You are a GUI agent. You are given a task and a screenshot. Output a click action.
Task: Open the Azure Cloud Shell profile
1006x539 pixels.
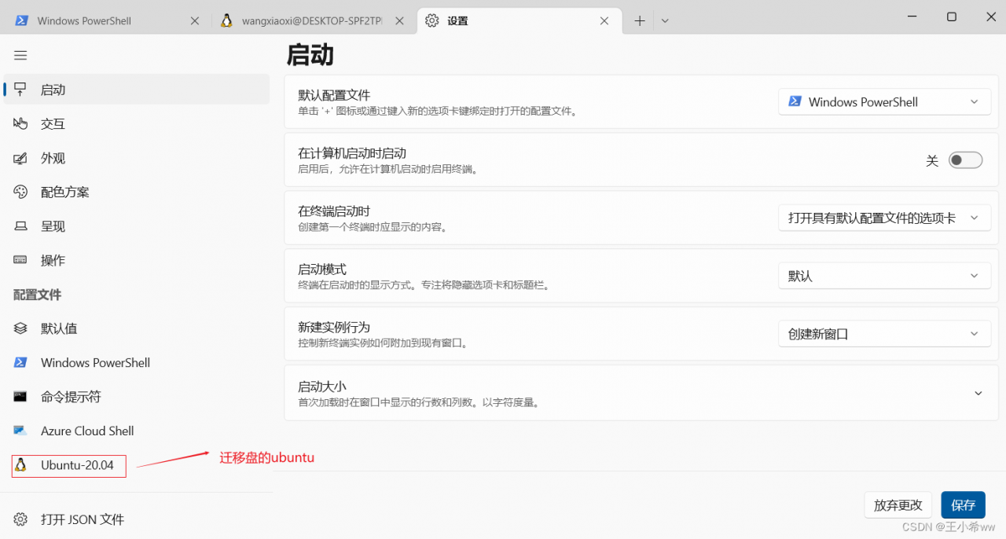(20, 431)
